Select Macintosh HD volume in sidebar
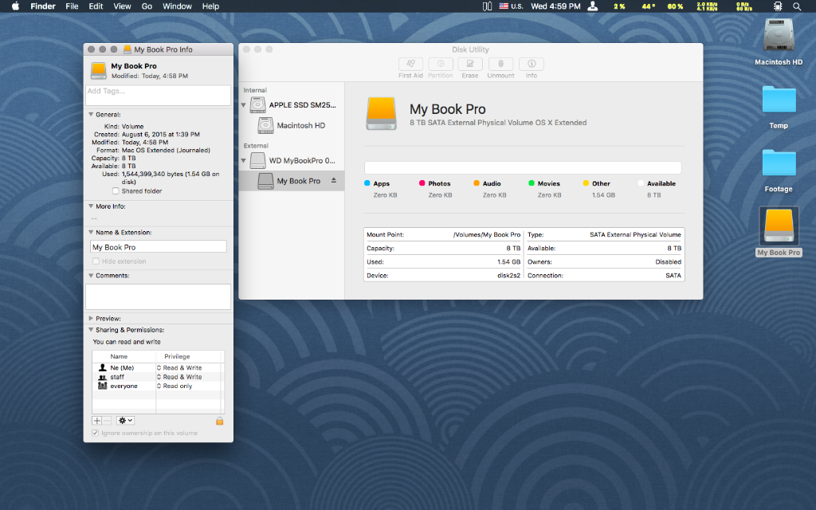Image resolution: width=816 pixels, height=510 pixels. 292,125
